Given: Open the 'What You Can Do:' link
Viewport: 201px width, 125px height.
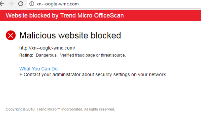Looking at the screenshot, I should (x=39, y=69).
